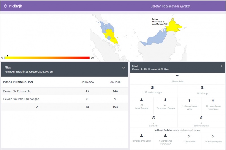The width and height of the screenshot is (226, 150).
Task: Click the total 153 mangsa cell
Action: click(115, 107)
